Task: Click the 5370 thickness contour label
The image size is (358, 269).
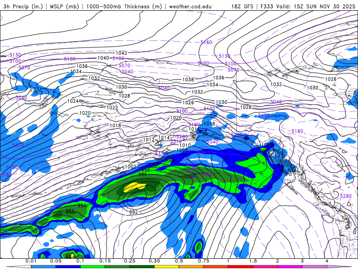Action: pos(161,154)
